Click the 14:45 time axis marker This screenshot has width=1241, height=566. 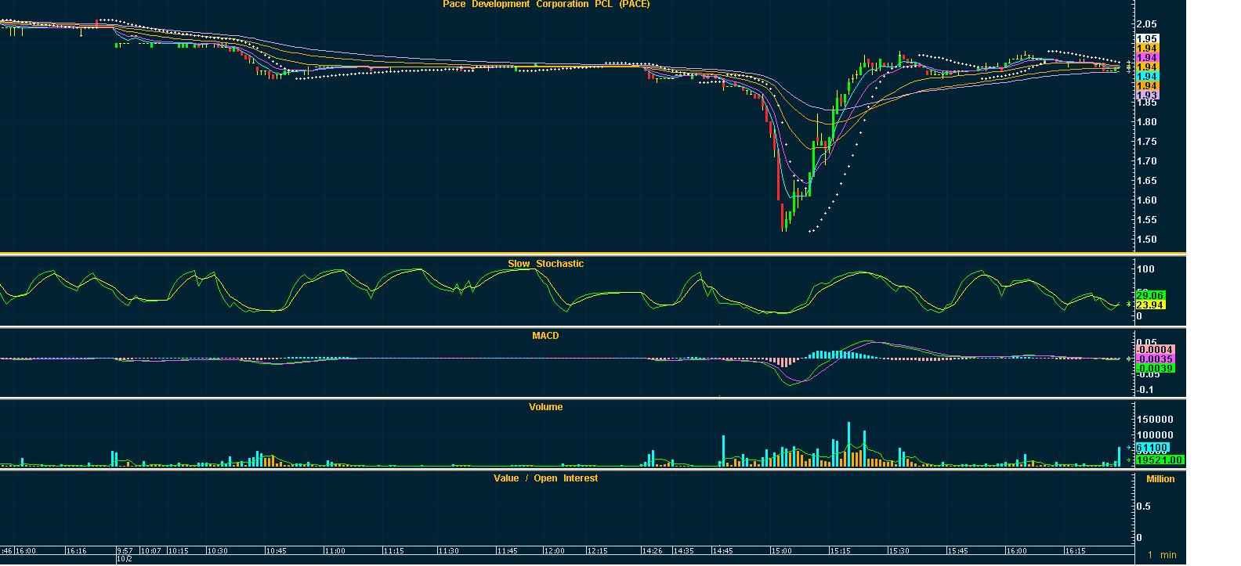pos(723,551)
